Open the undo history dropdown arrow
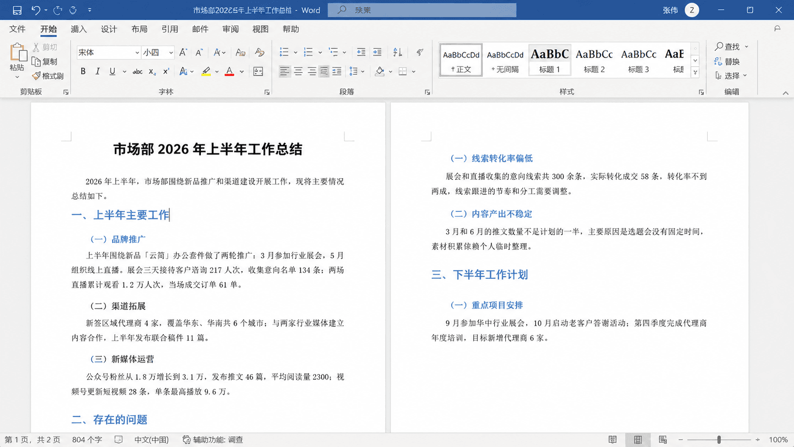This screenshot has width=794, height=447. click(46, 10)
